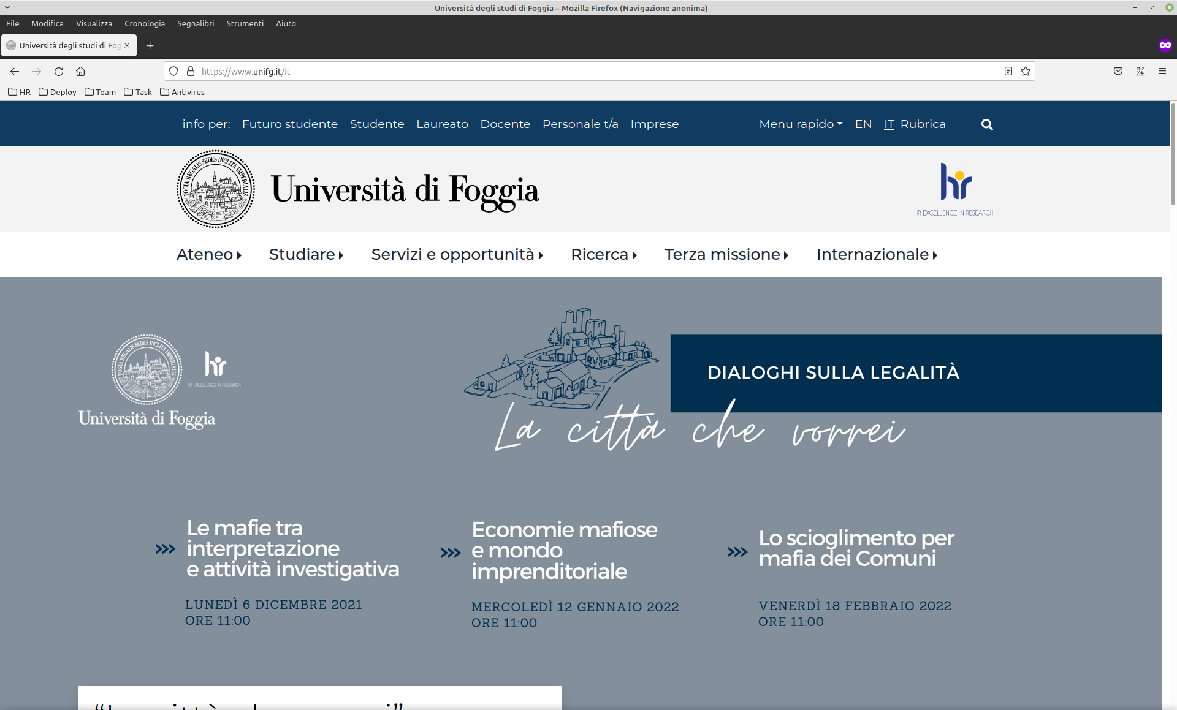Toggle reader view in address bar
Image resolution: width=1177 pixels, height=710 pixels.
(1008, 72)
